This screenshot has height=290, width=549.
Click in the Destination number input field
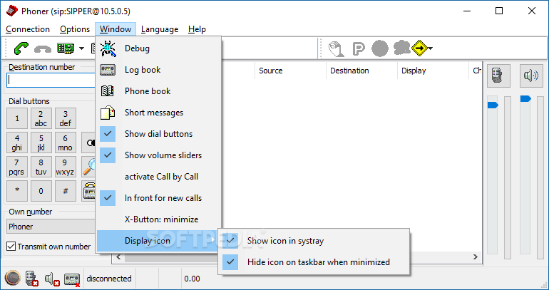51,80
